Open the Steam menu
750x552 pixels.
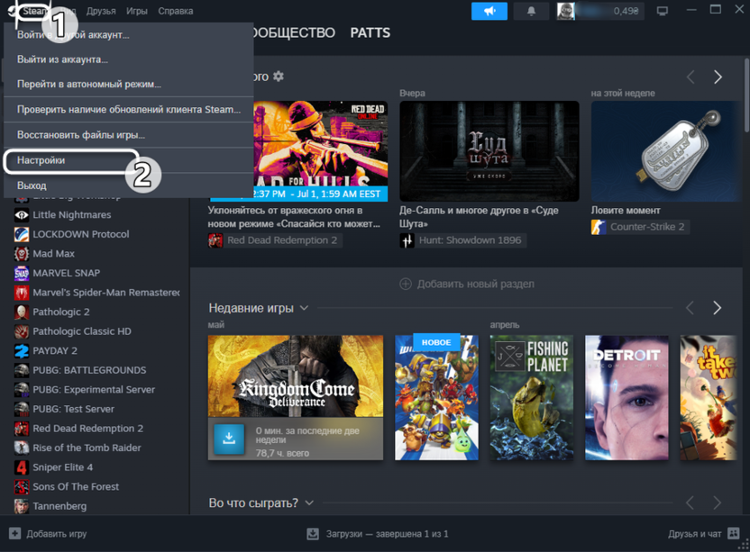[x=34, y=11]
